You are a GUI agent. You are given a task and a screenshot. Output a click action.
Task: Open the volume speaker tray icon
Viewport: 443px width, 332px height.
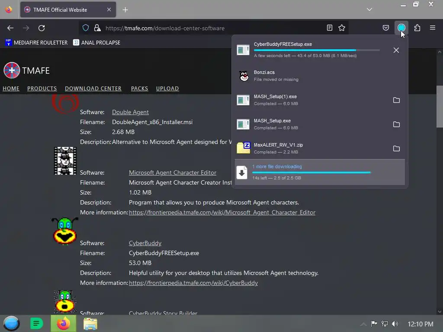pos(395,323)
